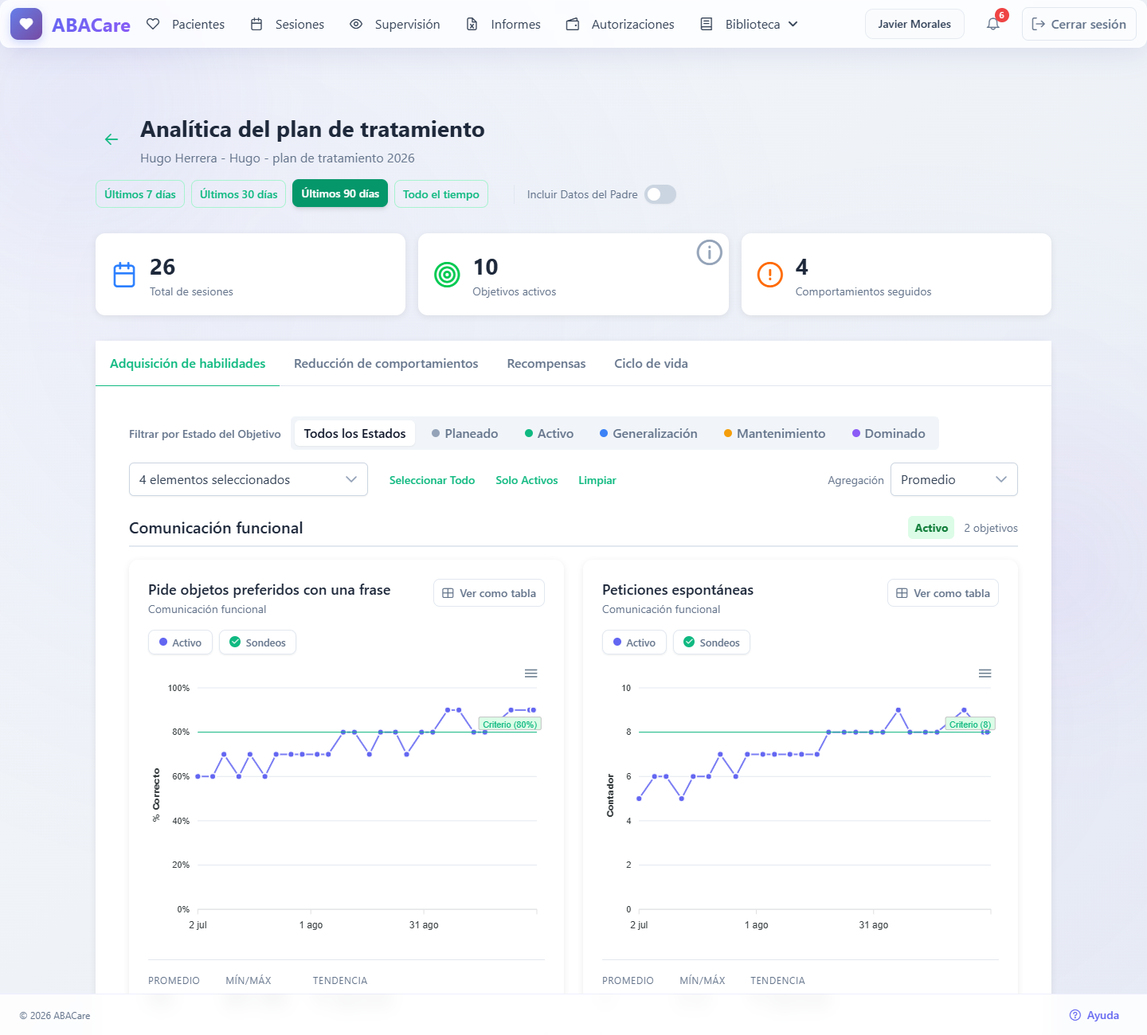Select the Todo el tiempo range
Image resolution: width=1147 pixels, height=1035 pixels.
[x=441, y=194]
